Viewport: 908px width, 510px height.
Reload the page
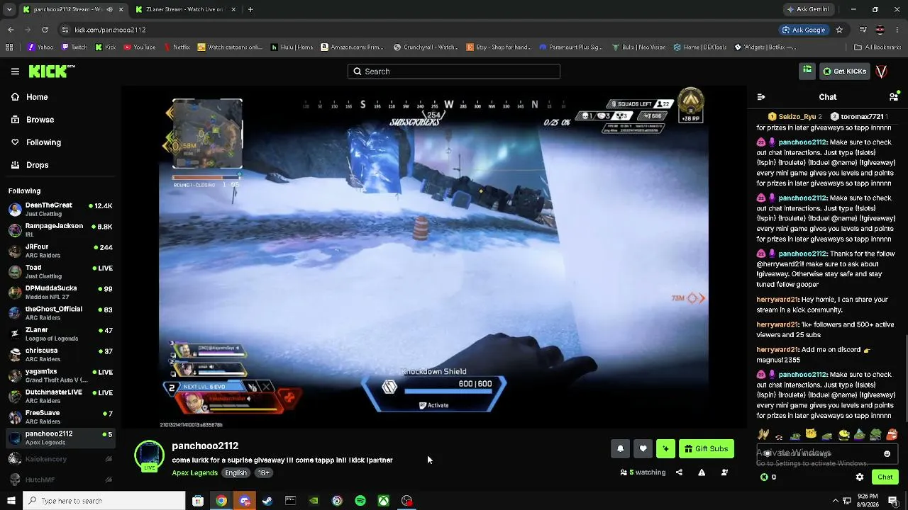[45, 30]
